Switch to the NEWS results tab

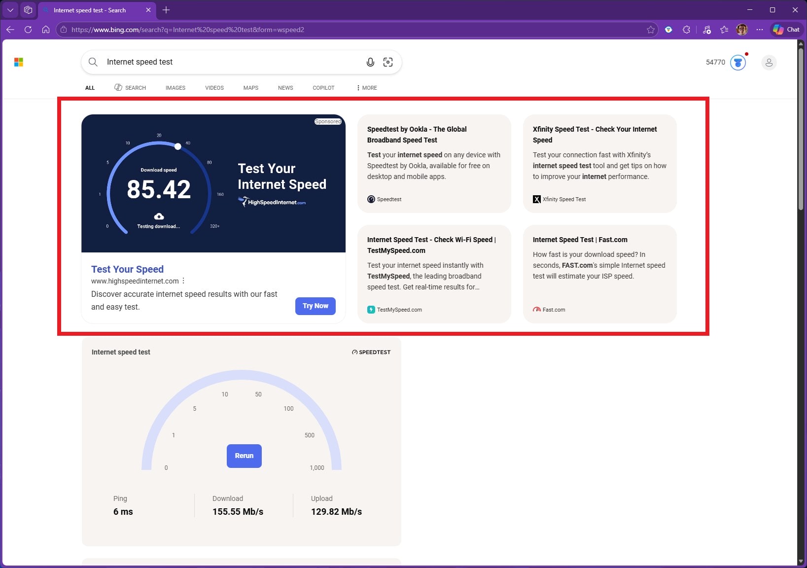(285, 88)
